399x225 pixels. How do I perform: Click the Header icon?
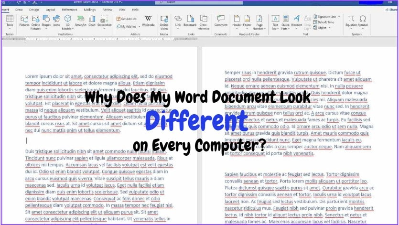pyautogui.click(x=237, y=19)
